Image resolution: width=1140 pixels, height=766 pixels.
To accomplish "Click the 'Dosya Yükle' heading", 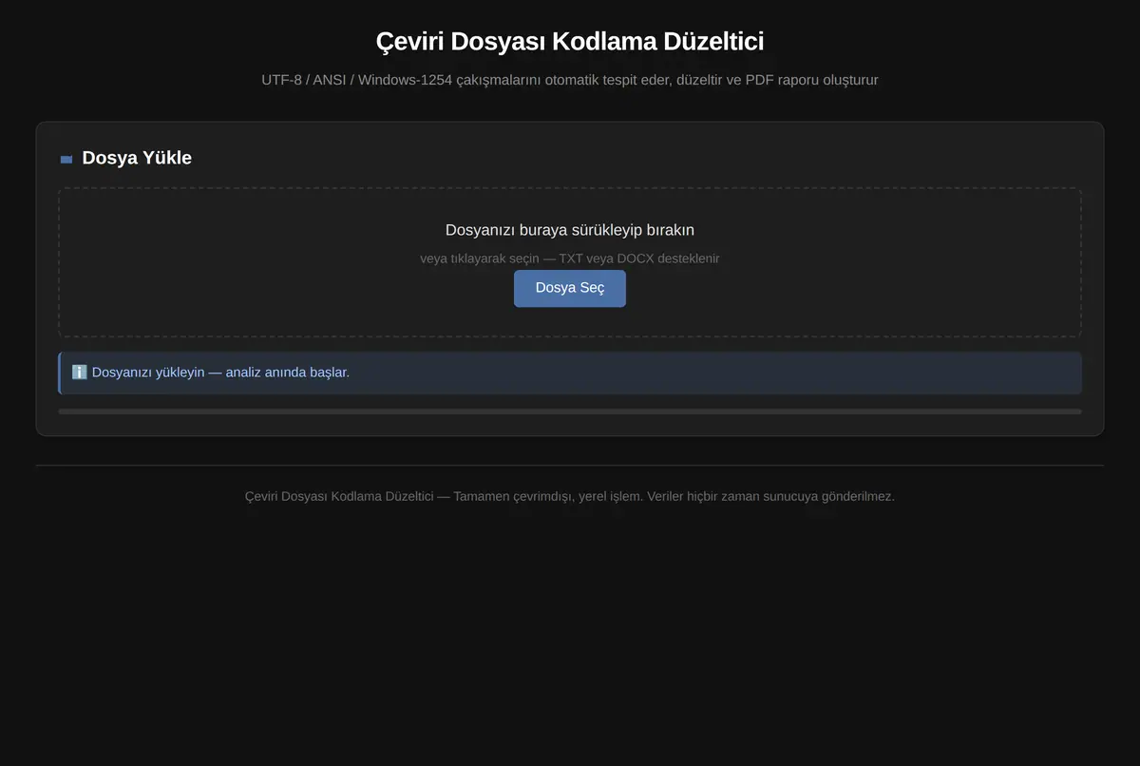I will tap(137, 158).
